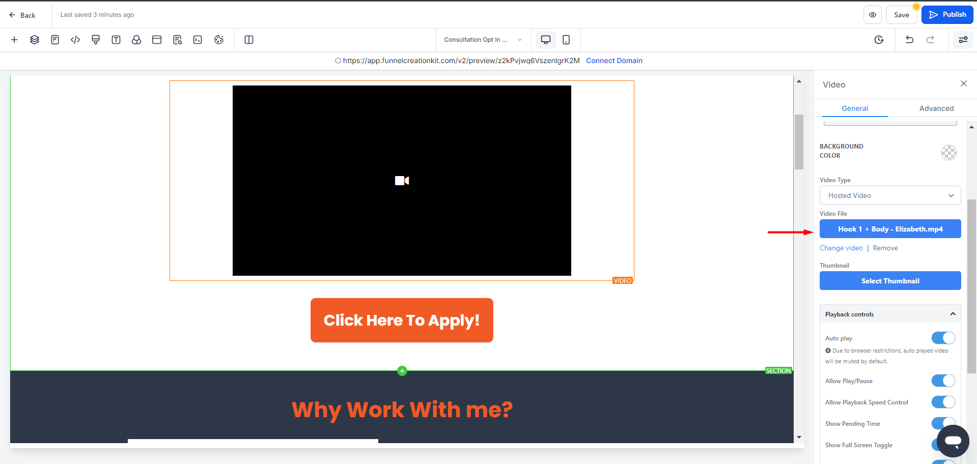Click the Publish button

pos(947,15)
